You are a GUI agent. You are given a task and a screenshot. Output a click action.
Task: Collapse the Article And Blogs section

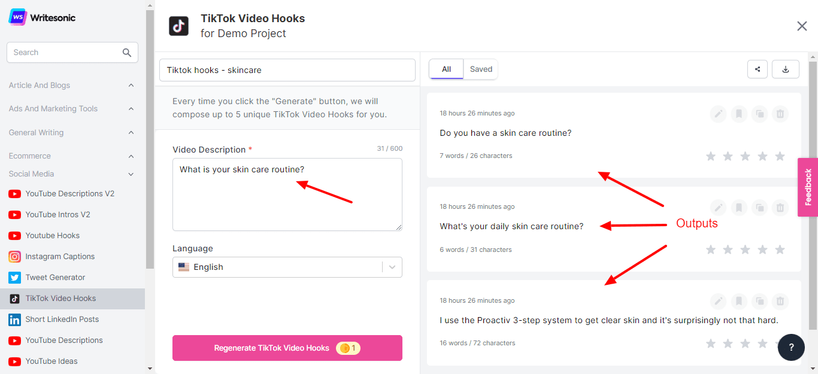[131, 86]
